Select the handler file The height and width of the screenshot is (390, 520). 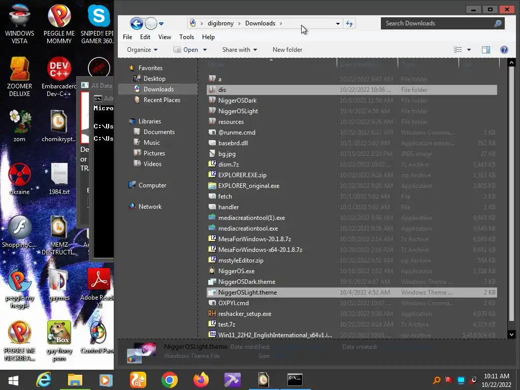coord(351,207)
